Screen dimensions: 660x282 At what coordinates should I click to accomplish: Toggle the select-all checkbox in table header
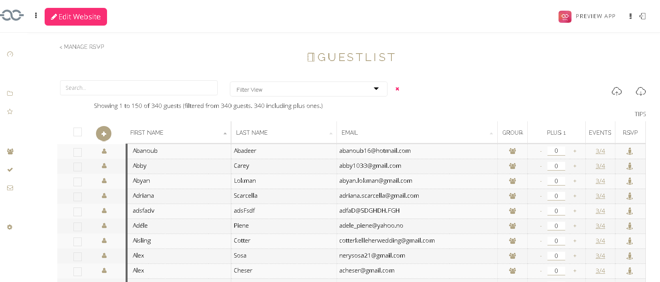pyautogui.click(x=77, y=132)
